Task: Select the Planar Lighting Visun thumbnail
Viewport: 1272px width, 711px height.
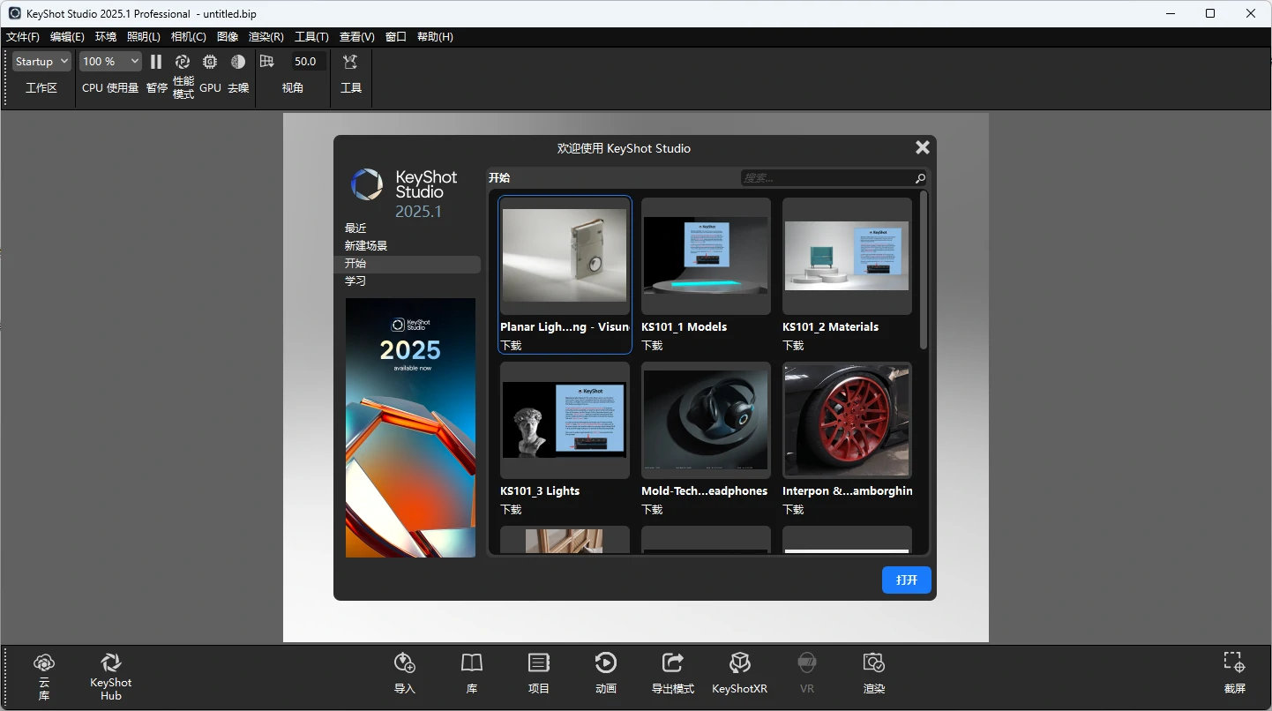Action: coord(565,256)
